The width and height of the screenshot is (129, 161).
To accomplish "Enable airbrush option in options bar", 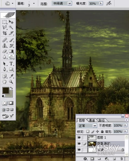I will click(x=109, y=4).
